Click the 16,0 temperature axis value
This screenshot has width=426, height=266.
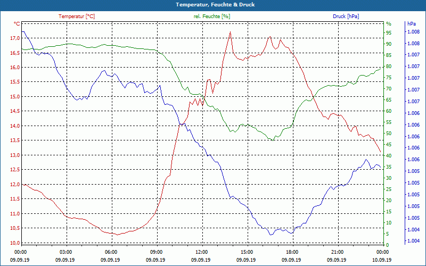[15, 68]
